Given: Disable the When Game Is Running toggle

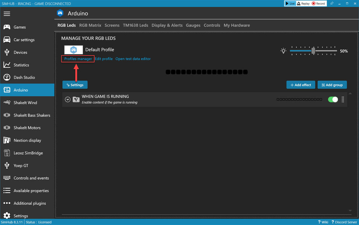Looking at the screenshot, I should (x=333, y=99).
